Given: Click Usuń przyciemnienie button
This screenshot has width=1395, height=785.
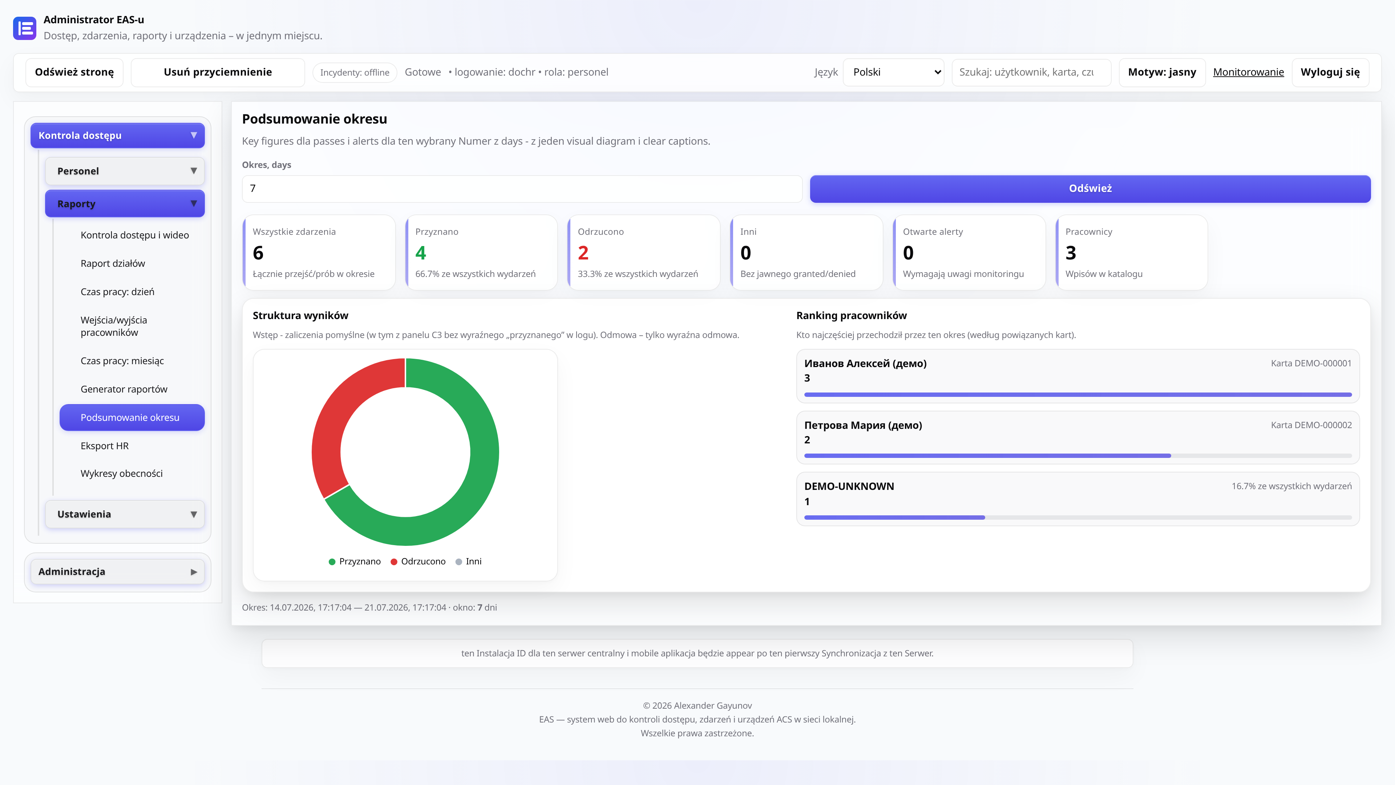Looking at the screenshot, I should [218, 72].
